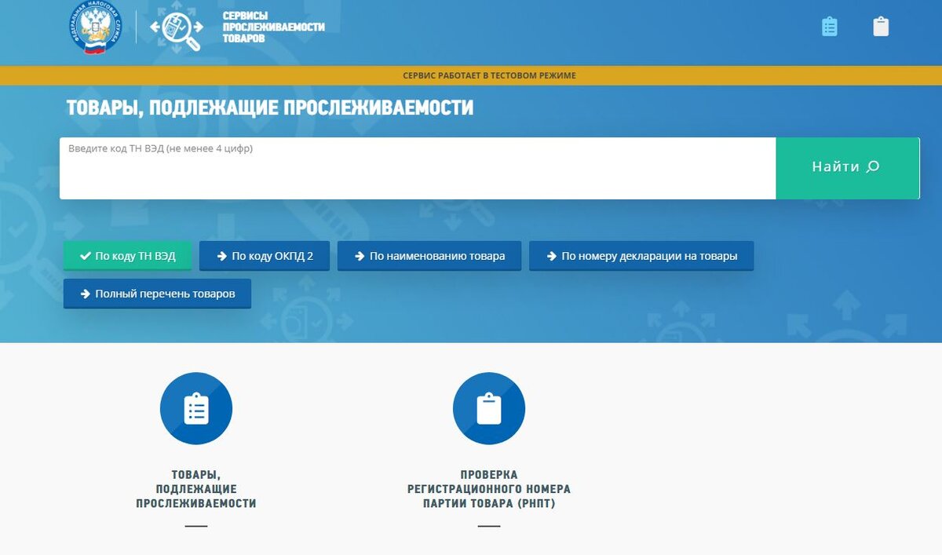Select search mode По коду ОКПД 2

click(265, 255)
